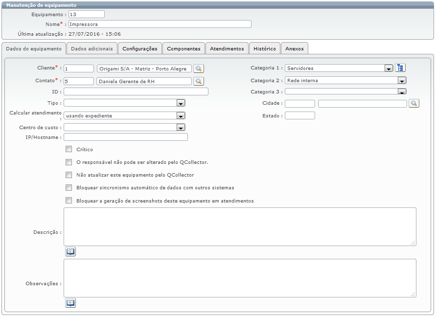This screenshot has height=317, width=436.
Task: Check 'Não atualizar este equipamento pelo QCollector'
Action: click(x=69, y=175)
